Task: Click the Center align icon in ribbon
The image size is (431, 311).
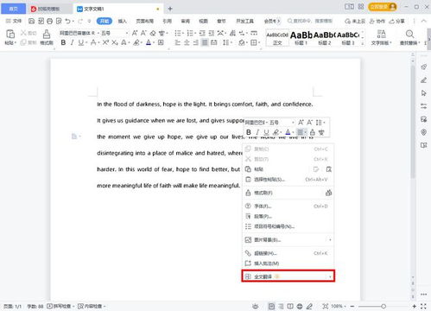Action: pos(187,42)
